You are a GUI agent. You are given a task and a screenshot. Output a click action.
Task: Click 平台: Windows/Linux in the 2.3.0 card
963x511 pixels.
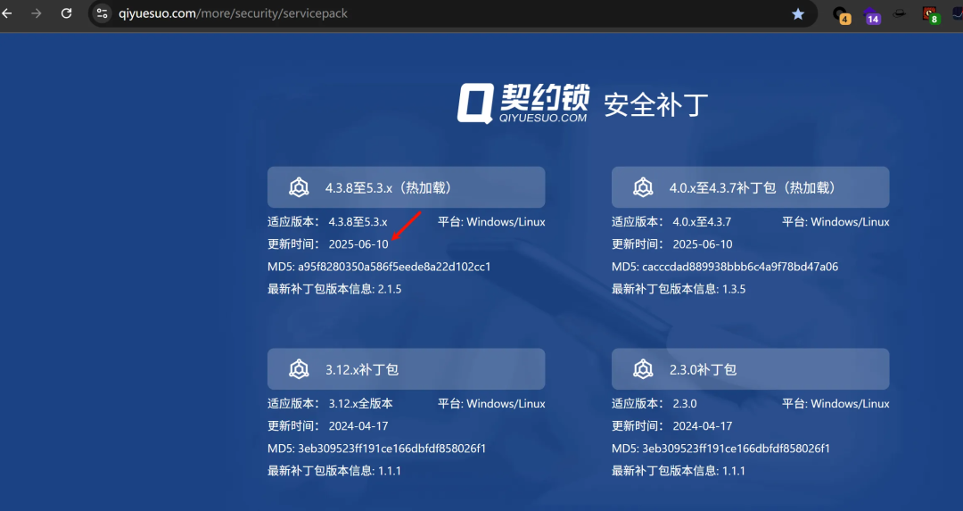[835, 403]
